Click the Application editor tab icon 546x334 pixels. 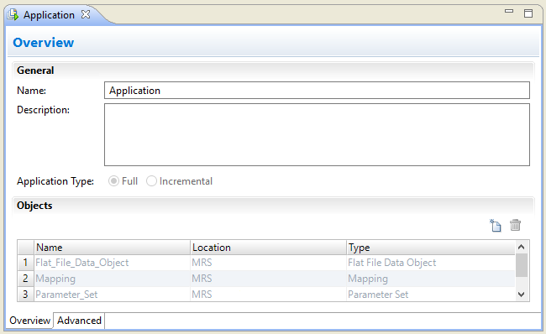[13, 15]
